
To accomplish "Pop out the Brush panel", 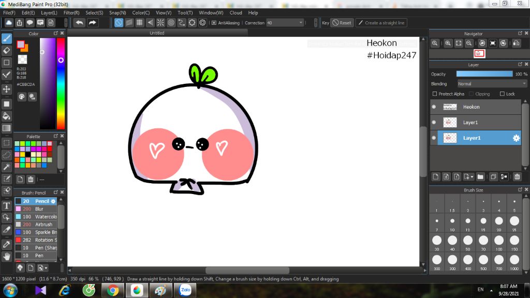I will [55, 192].
